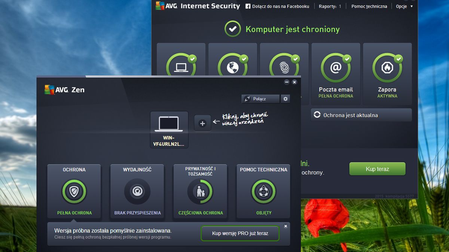Click the Facebook icon in Internet Security header

point(248,6)
